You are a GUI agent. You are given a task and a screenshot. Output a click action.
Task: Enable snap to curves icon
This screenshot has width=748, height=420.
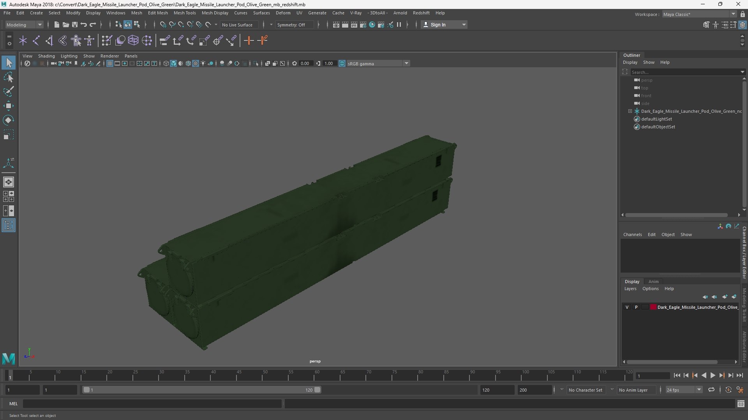point(172,24)
